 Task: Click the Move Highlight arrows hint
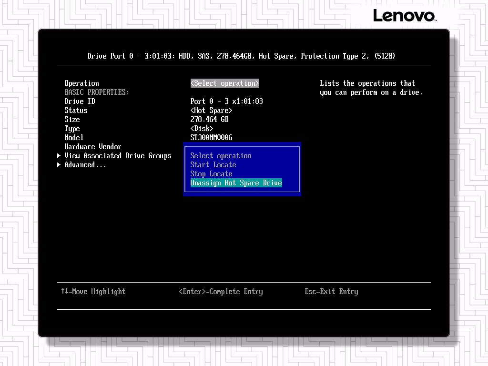(x=93, y=292)
